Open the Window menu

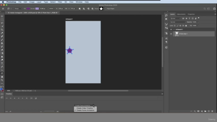pos(79,2)
